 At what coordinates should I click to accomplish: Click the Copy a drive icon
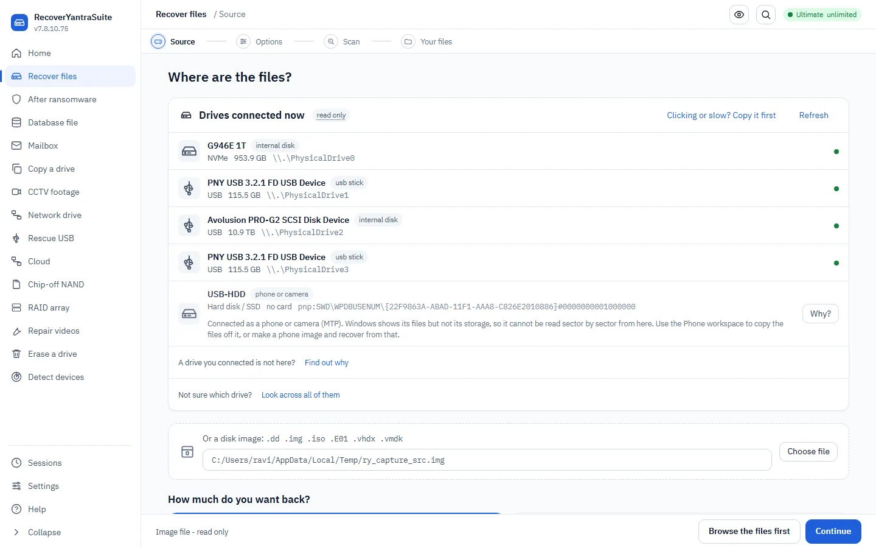tap(16, 169)
